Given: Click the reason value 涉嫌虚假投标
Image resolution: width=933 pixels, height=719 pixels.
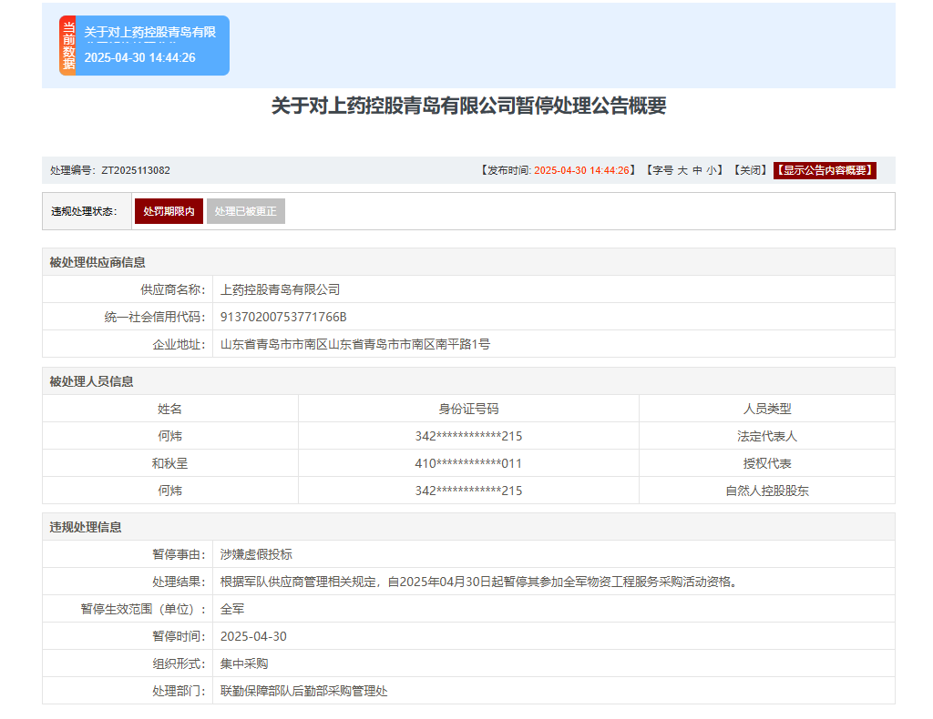Looking at the screenshot, I should 256,555.
